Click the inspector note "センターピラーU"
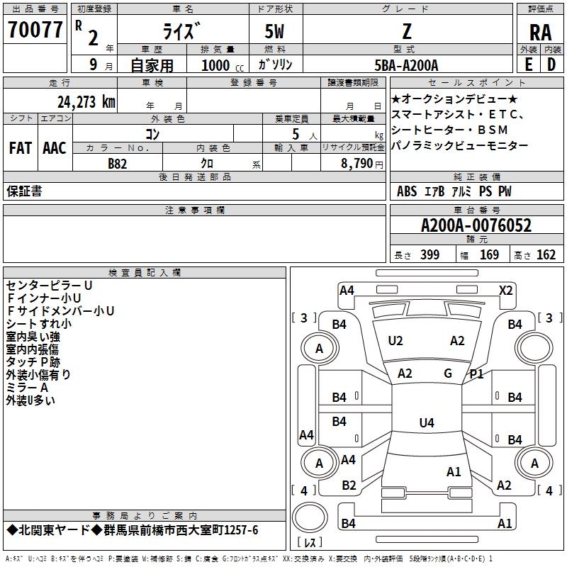 [x=49, y=286]
